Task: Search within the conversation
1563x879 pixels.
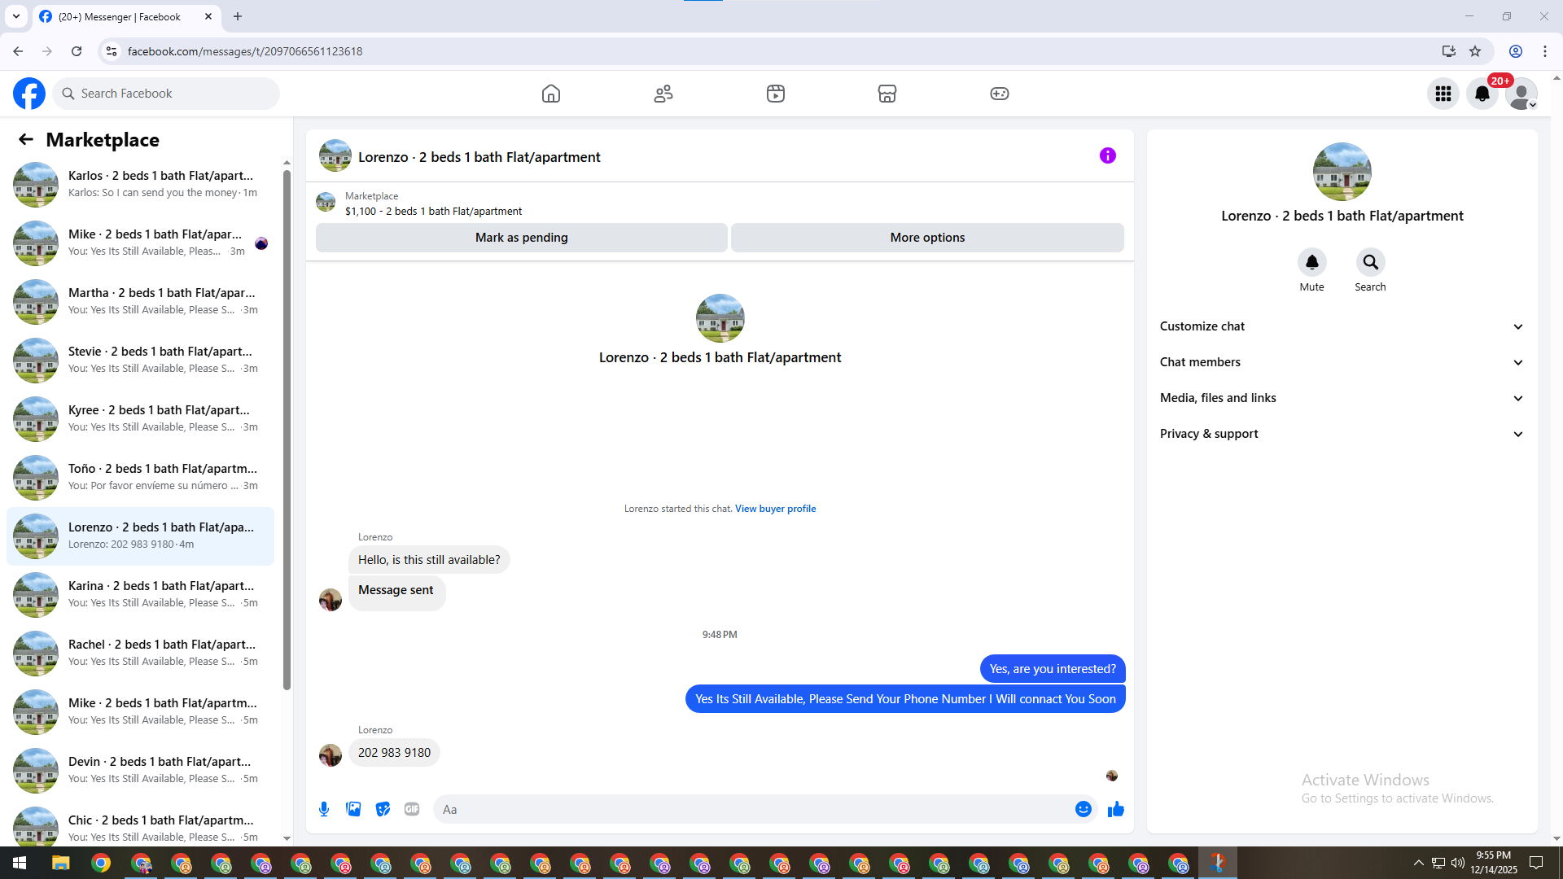Action: [1370, 262]
